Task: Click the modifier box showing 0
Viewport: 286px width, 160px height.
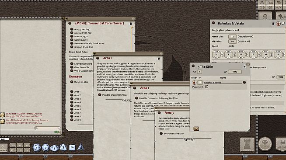Action: point(3,147)
